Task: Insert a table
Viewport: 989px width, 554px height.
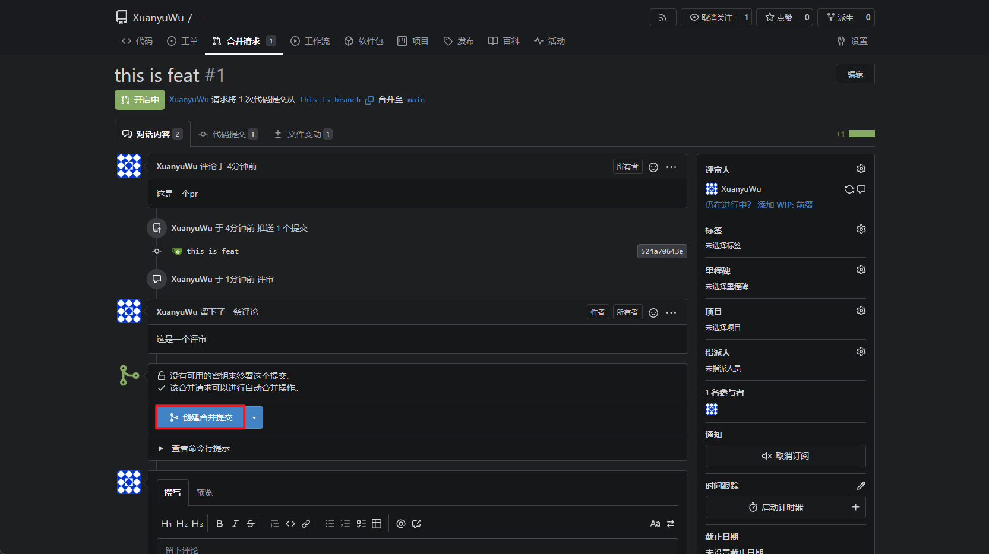Action: click(x=377, y=524)
